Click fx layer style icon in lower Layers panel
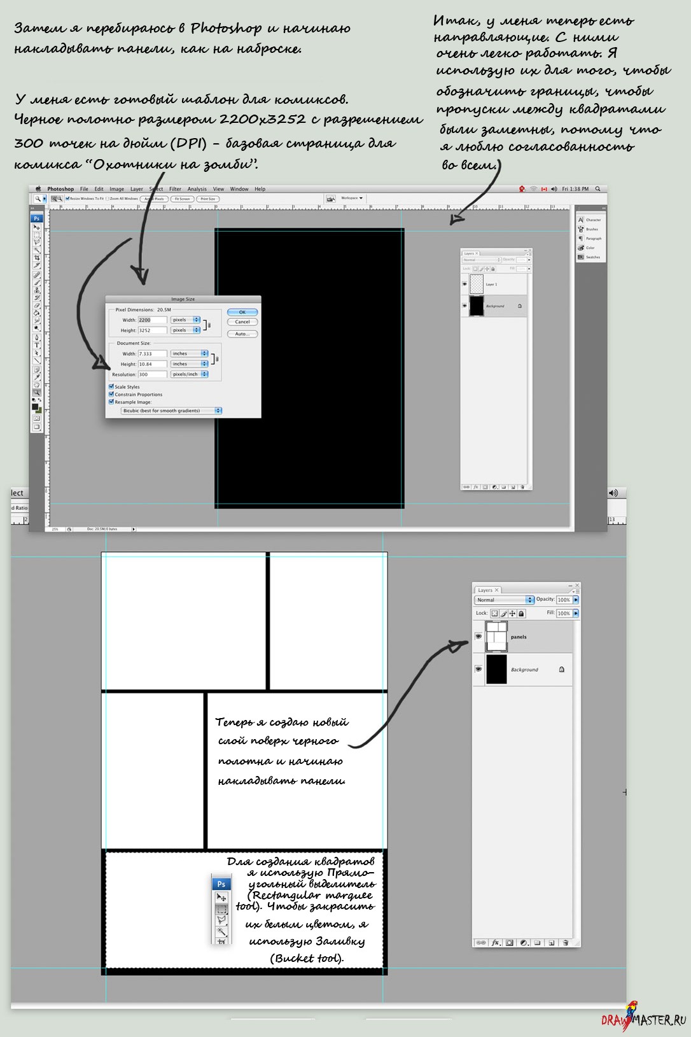 [x=496, y=943]
